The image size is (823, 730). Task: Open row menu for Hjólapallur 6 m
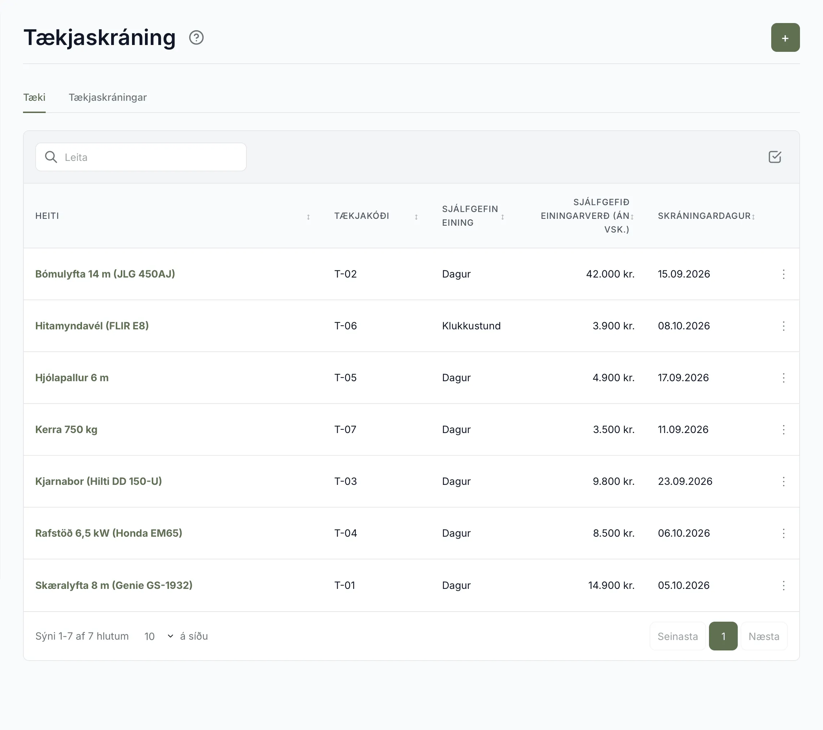click(783, 378)
